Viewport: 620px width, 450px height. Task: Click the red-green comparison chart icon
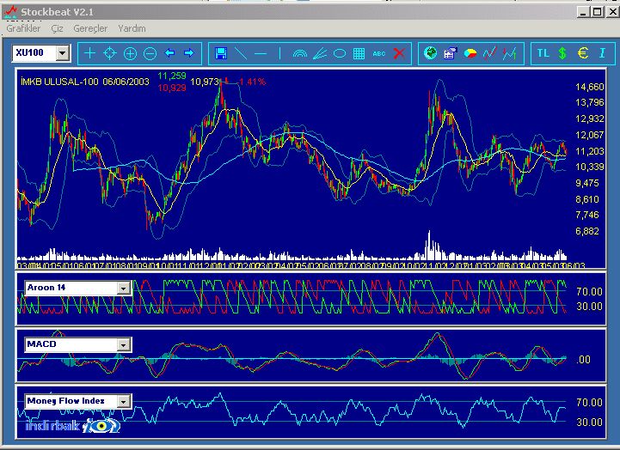(x=510, y=53)
